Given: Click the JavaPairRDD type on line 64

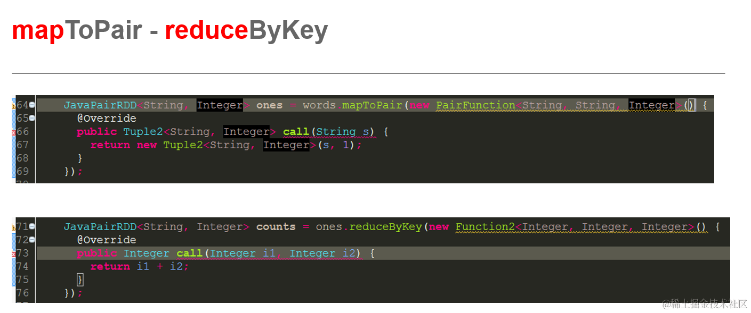Looking at the screenshot, I should 100,105.
